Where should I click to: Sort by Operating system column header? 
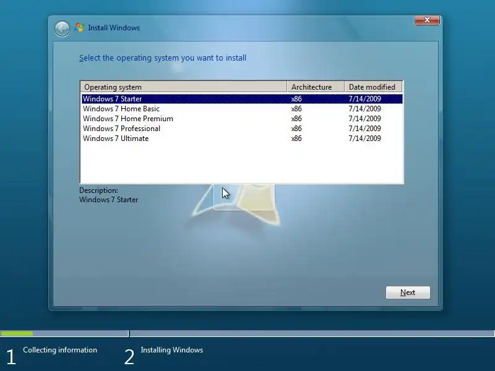183,87
